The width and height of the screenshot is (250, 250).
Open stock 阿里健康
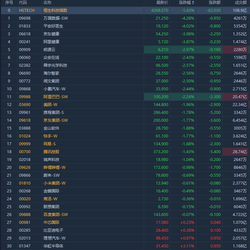pos(51,42)
